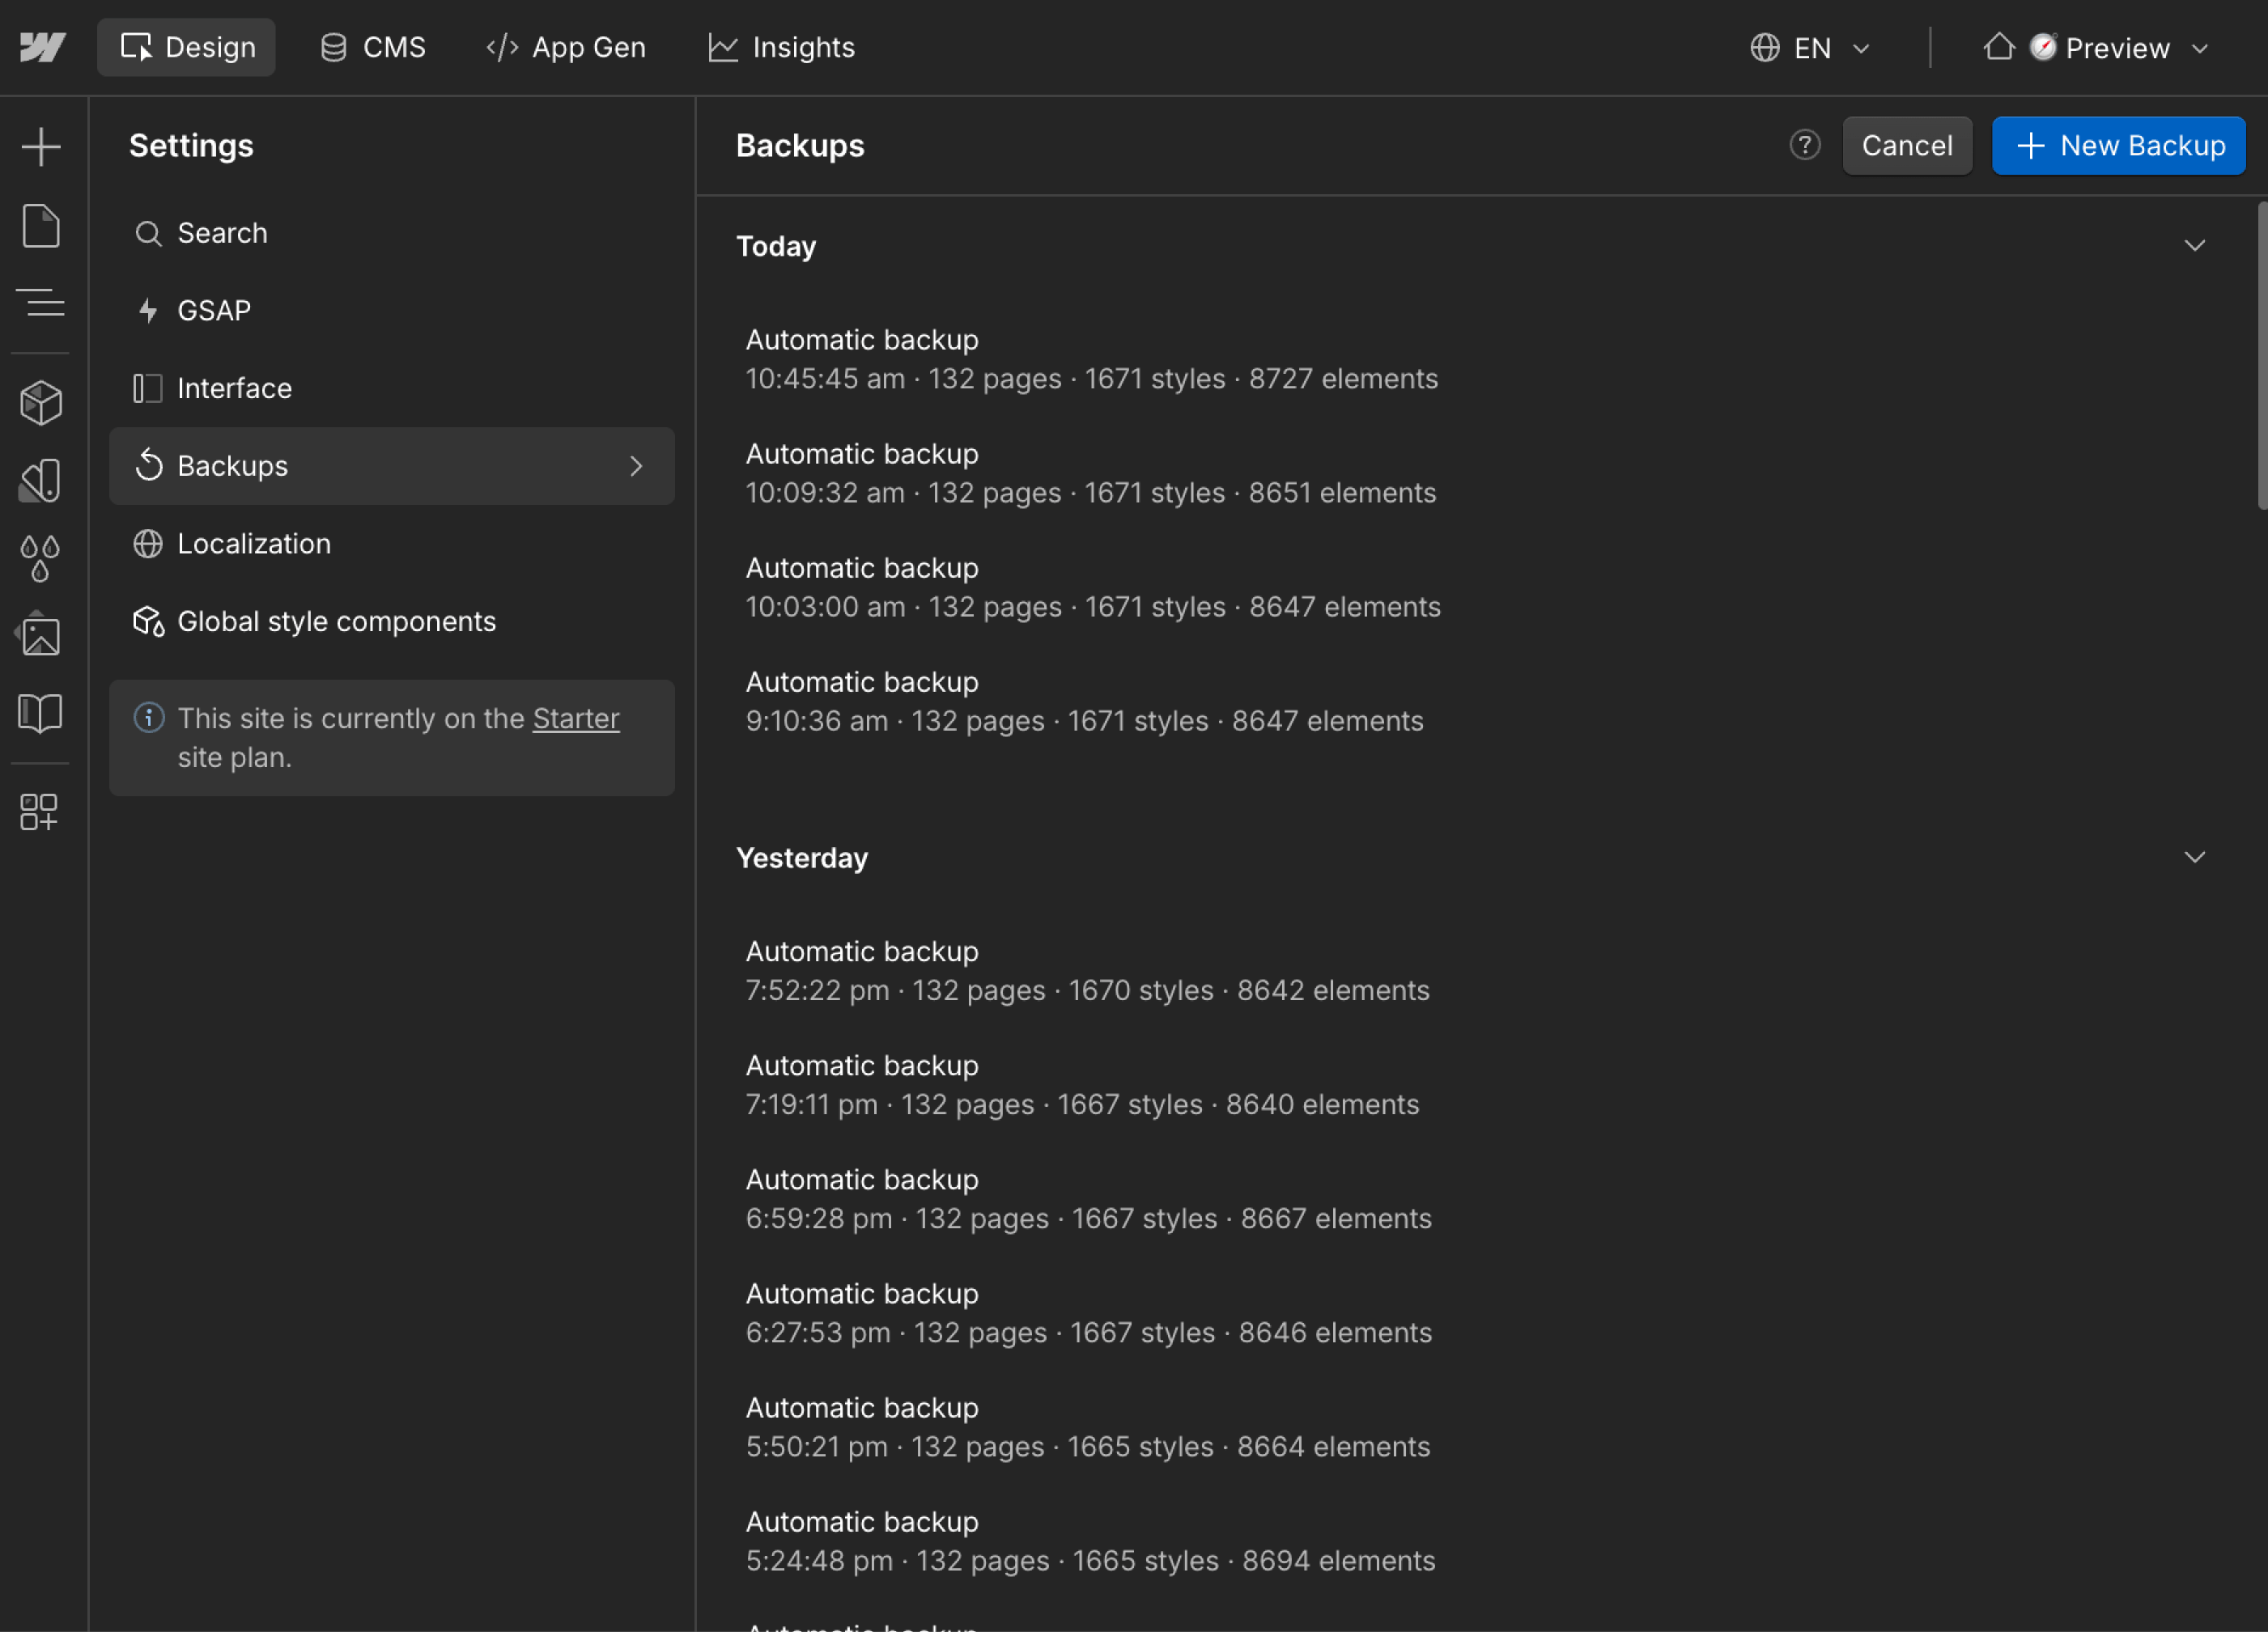Open the backups help tooltip
This screenshot has height=1632, width=2268.
coord(1805,145)
